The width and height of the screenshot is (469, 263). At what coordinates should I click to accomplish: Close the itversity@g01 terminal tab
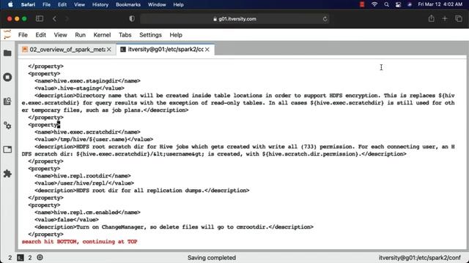(x=207, y=50)
